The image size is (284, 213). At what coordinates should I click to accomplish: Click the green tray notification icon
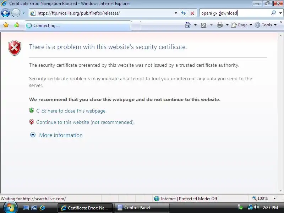[240, 207]
